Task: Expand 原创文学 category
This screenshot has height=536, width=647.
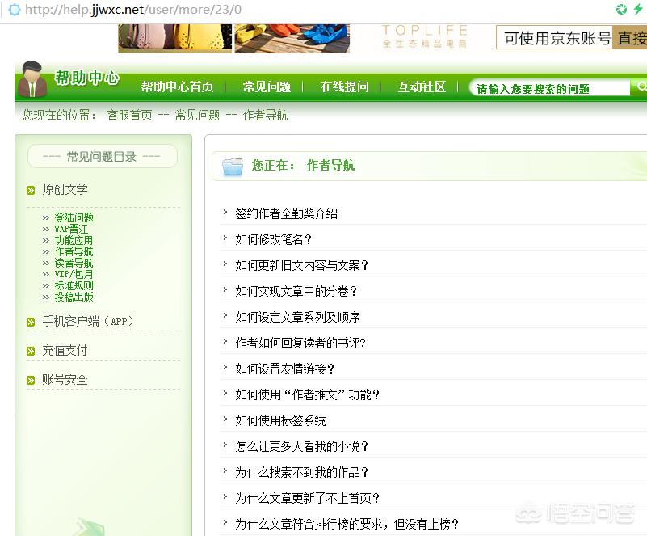Action: click(65, 189)
